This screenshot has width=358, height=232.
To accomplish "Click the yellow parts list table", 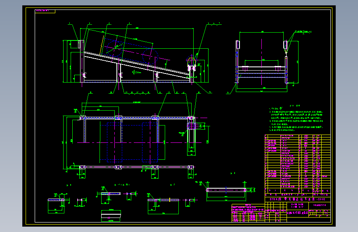I will pyautogui.click(x=297, y=164).
